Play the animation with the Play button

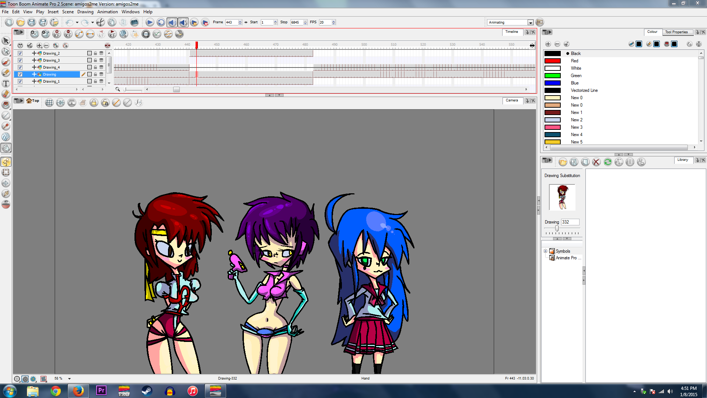tap(150, 22)
